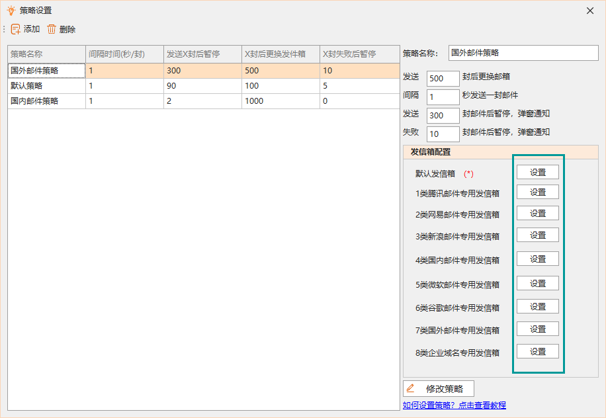Click the pencil icon on 修改策略

click(x=410, y=388)
